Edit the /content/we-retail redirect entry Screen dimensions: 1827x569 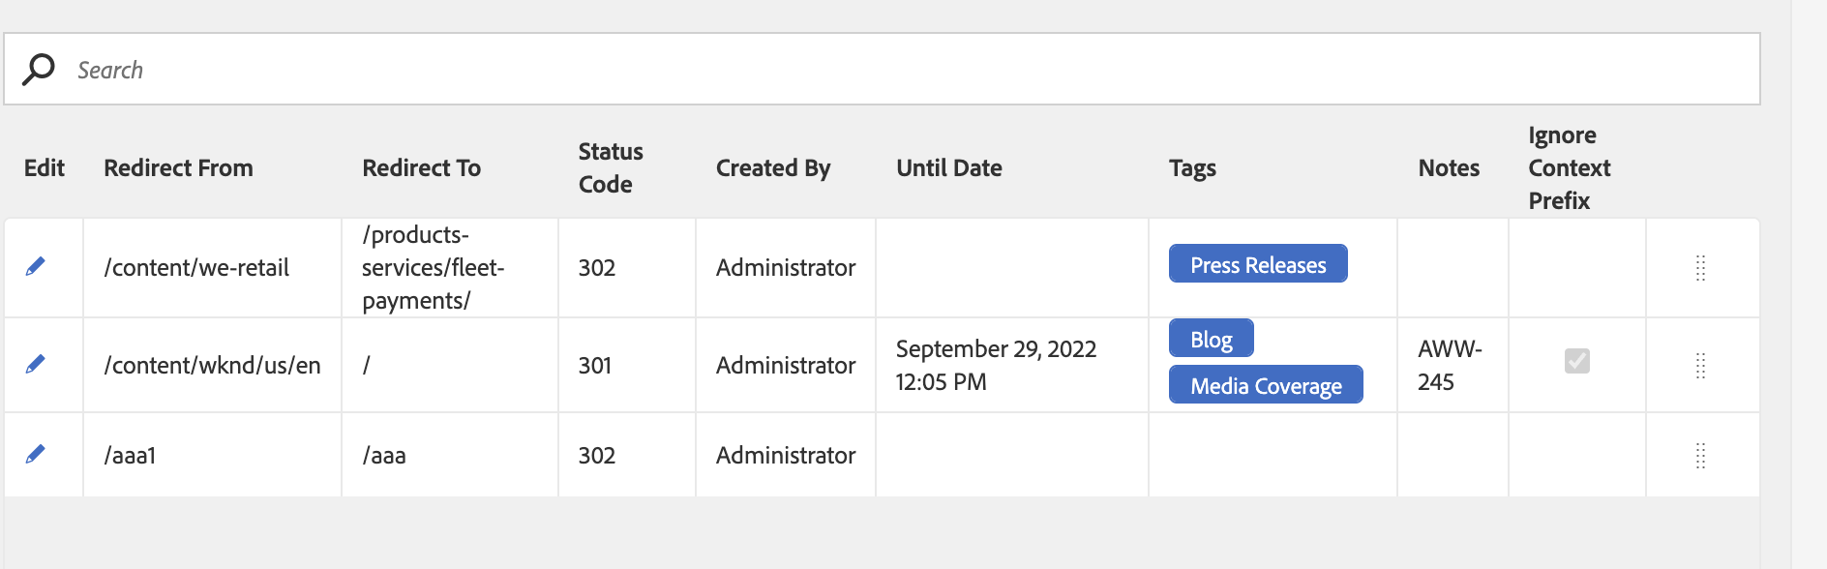coord(35,266)
